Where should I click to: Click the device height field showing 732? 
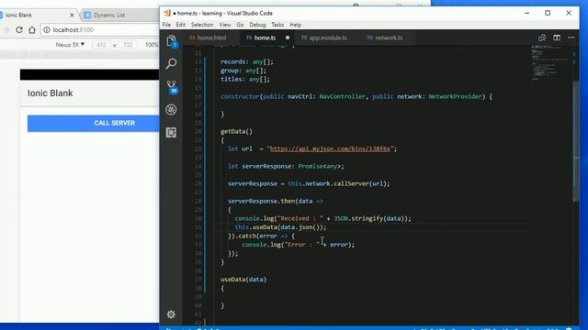point(128,45)
